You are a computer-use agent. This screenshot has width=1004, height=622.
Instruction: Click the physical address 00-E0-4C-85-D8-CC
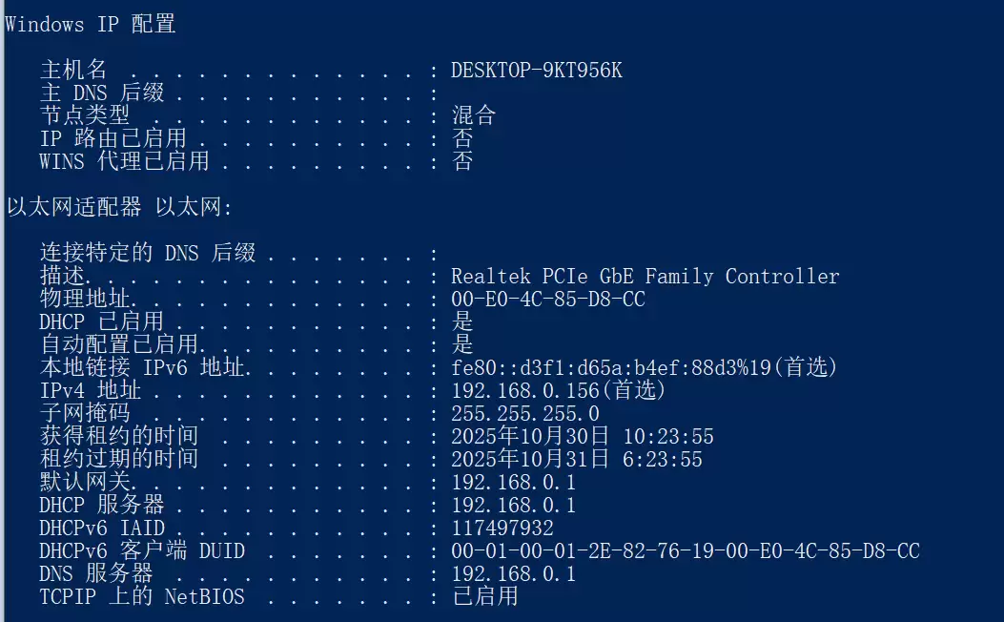(547, 300)
